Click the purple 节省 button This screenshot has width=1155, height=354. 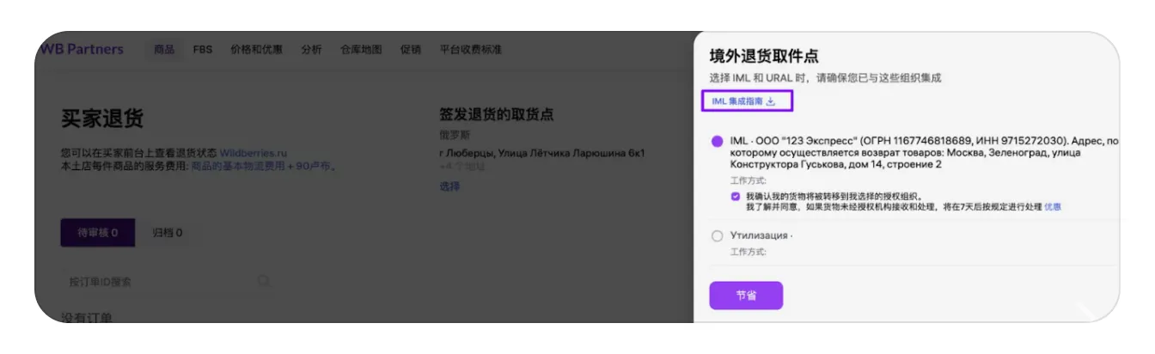tap(746, 296)
